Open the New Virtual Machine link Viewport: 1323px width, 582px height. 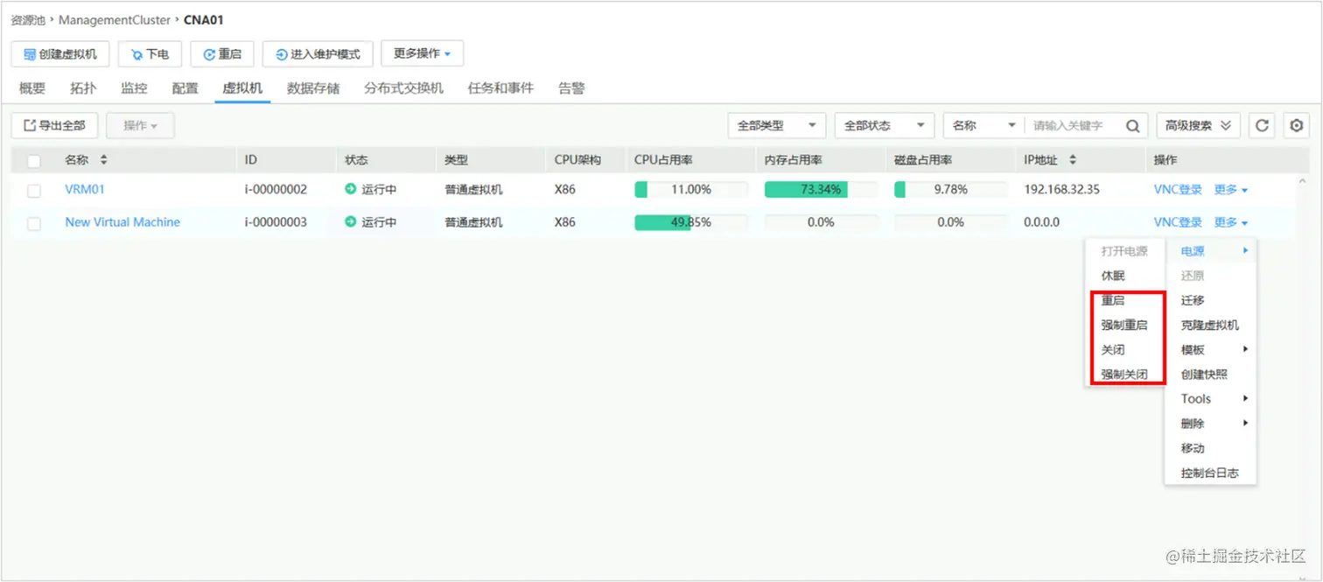(122, 222)
